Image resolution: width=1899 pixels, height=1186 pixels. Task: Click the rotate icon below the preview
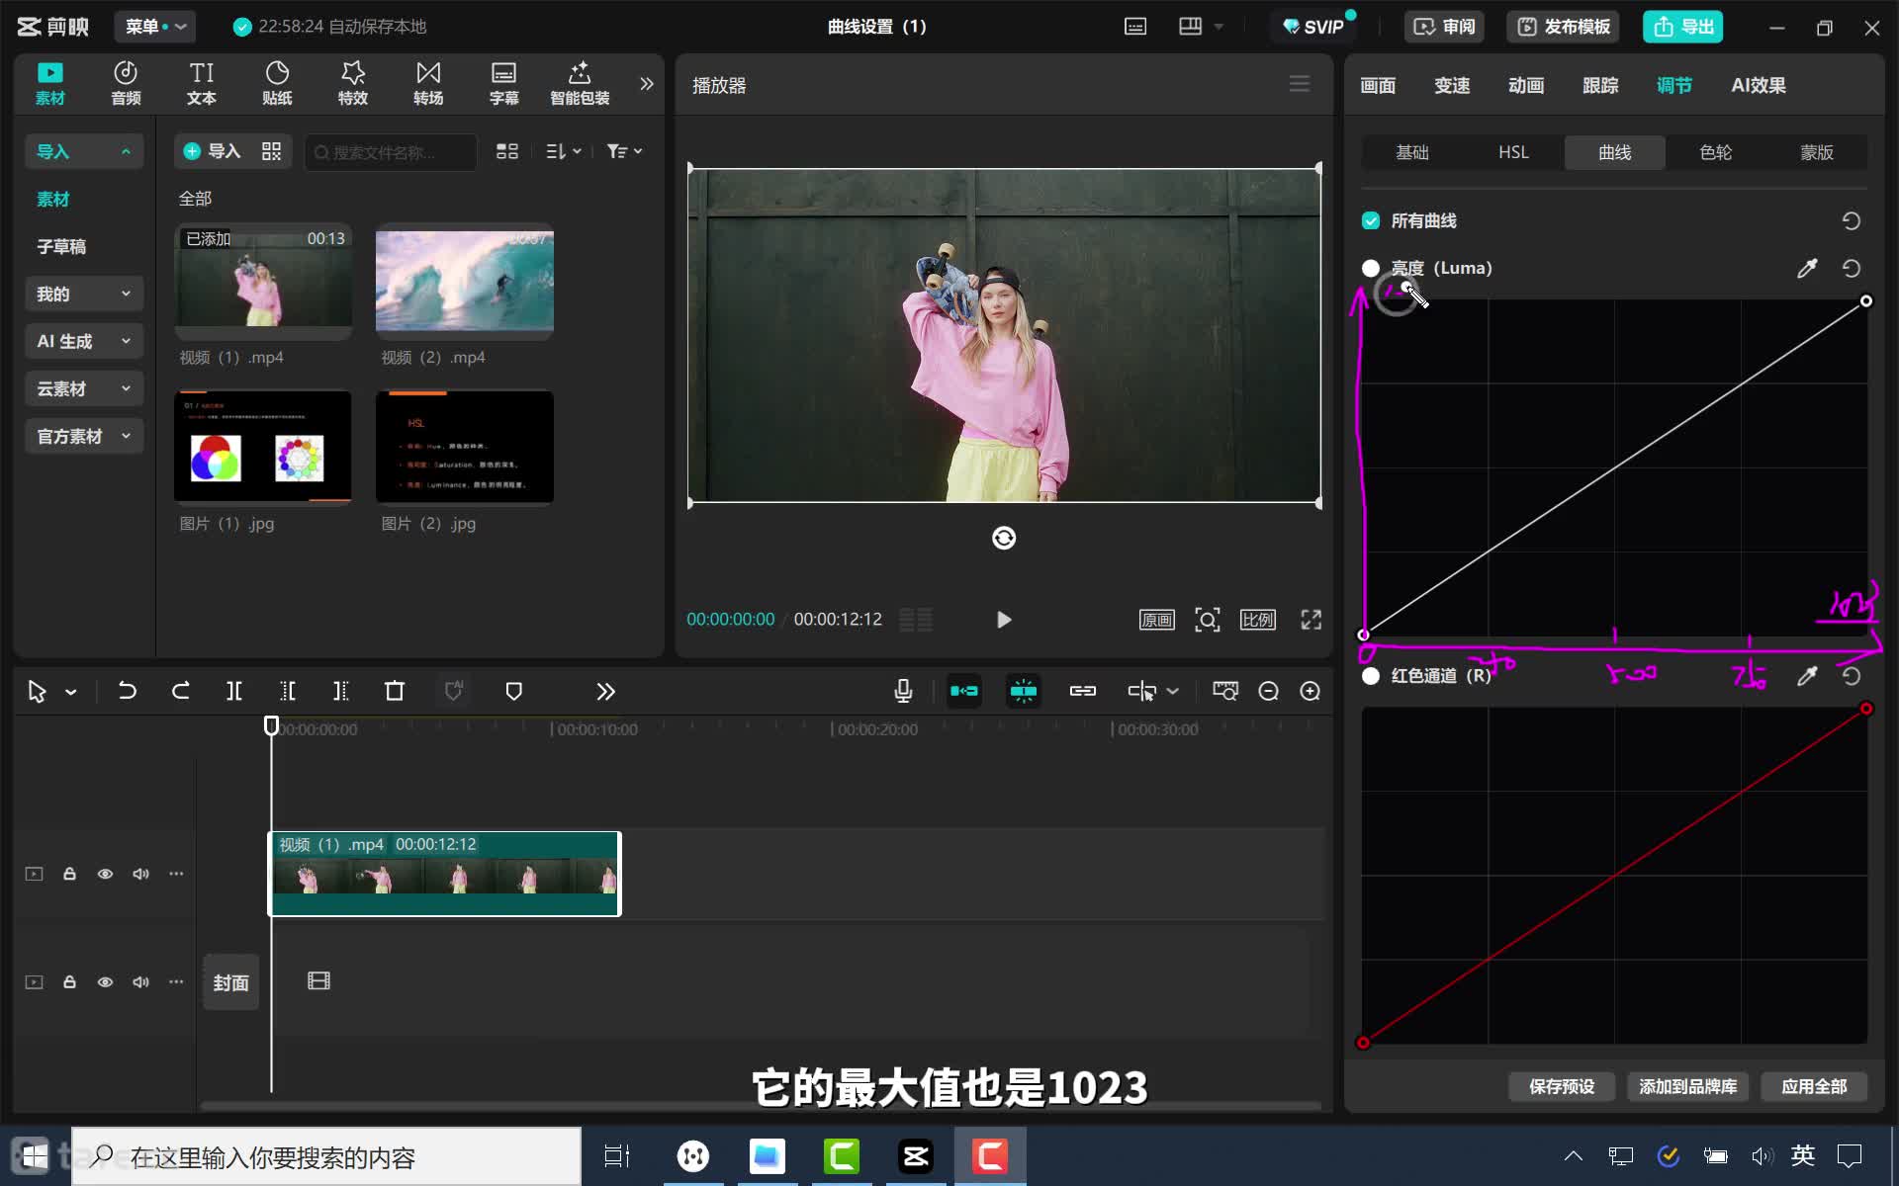(1004, 538)
